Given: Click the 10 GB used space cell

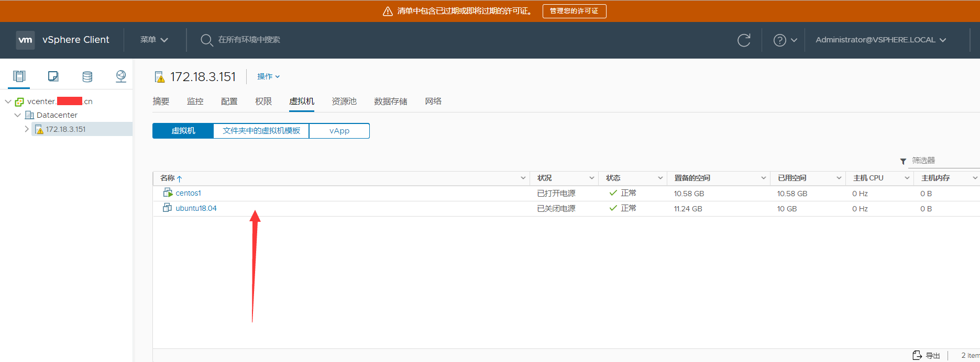Looking at the screenshot, I should [x=787, y=209].
